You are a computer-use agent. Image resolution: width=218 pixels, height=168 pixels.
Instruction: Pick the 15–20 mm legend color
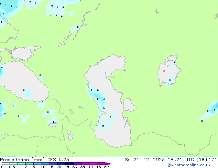53,164
